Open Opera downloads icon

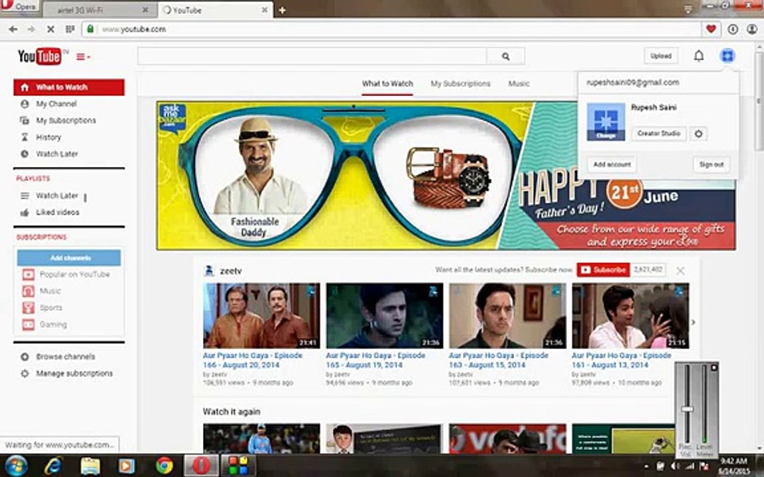tap(732, 29)
